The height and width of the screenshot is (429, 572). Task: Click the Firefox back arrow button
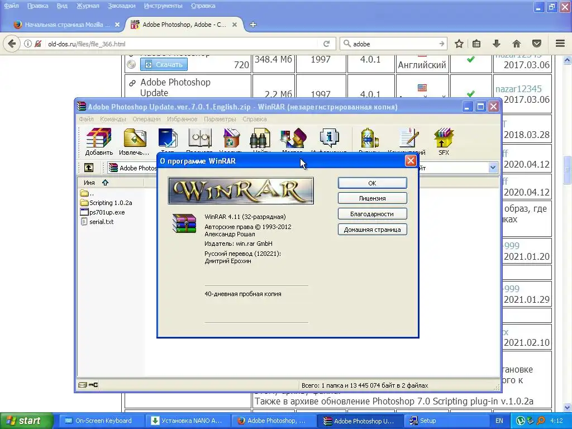pos(12,44)
